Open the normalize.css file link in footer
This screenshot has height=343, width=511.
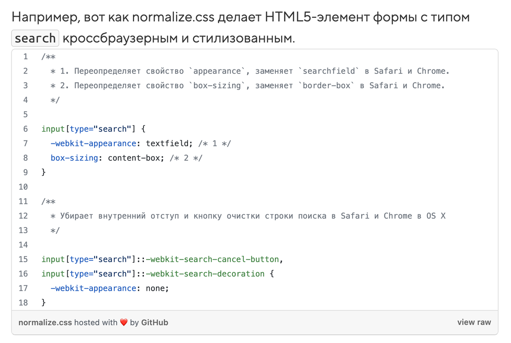point(45,323)
